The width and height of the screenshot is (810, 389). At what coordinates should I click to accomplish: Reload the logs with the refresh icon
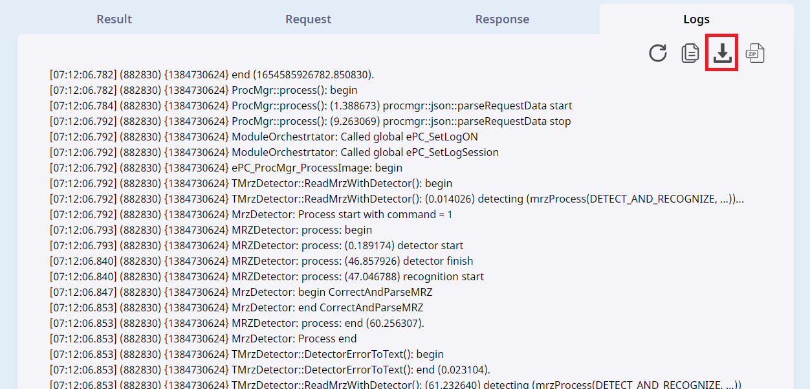point(658,53)
